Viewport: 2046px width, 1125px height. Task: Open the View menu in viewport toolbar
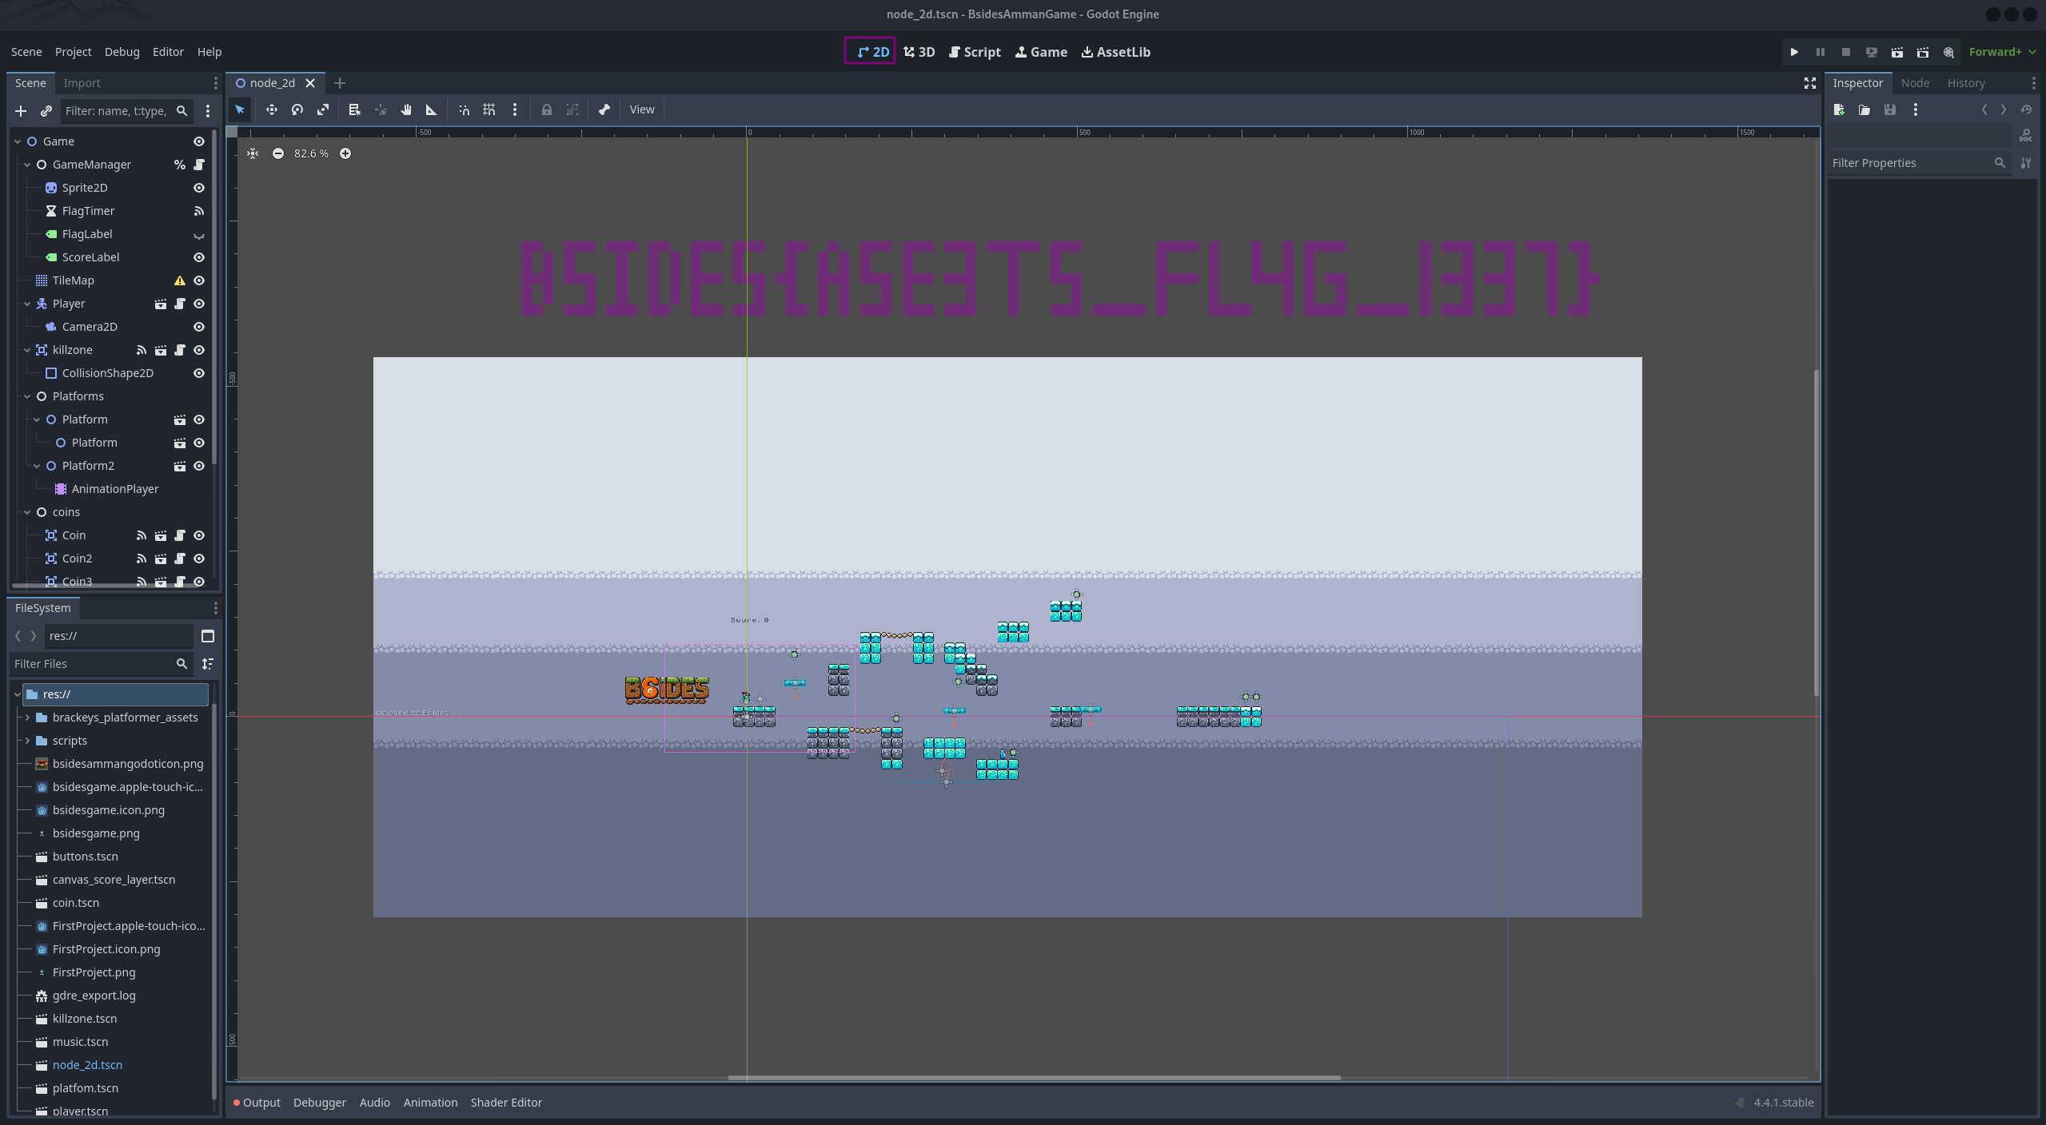click(642, 109)
